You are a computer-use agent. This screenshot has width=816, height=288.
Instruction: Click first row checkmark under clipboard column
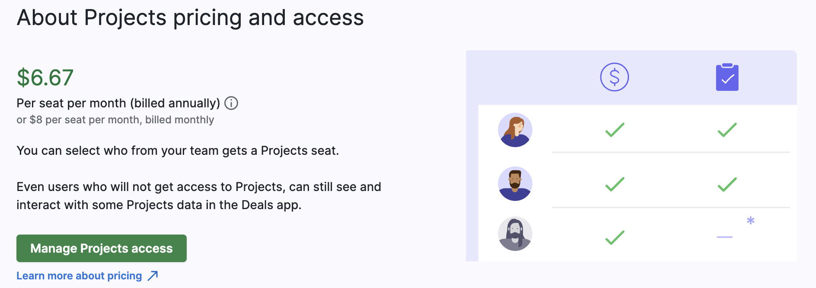point(727,130)
